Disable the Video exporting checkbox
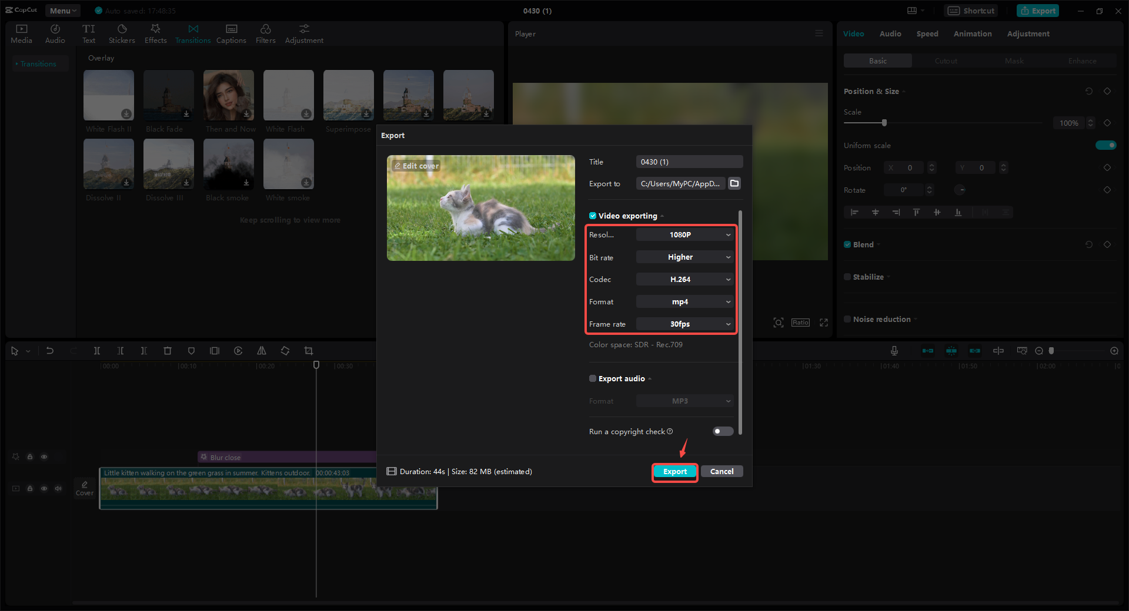 tap(593, 216)
